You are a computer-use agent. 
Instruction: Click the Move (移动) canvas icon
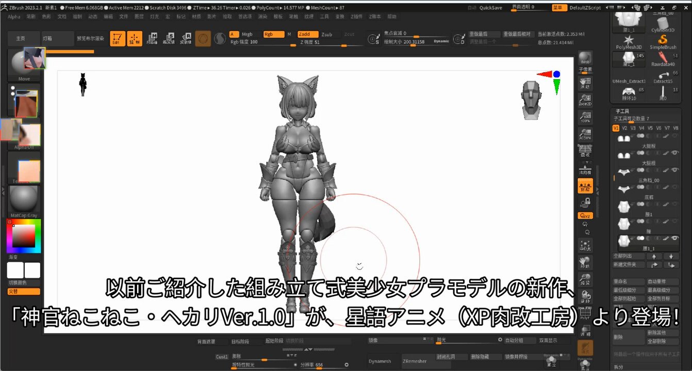tap(585, 264)
